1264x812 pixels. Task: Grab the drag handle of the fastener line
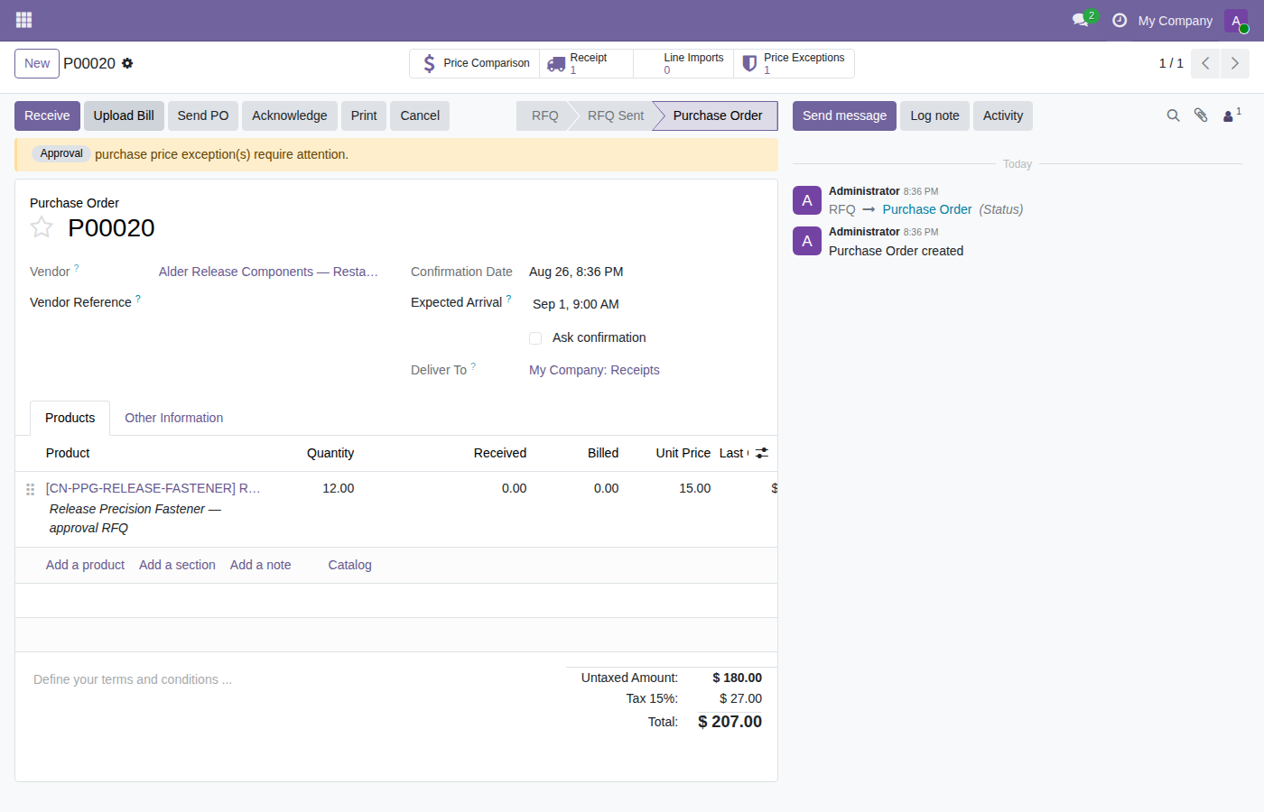tap(30, 489)
